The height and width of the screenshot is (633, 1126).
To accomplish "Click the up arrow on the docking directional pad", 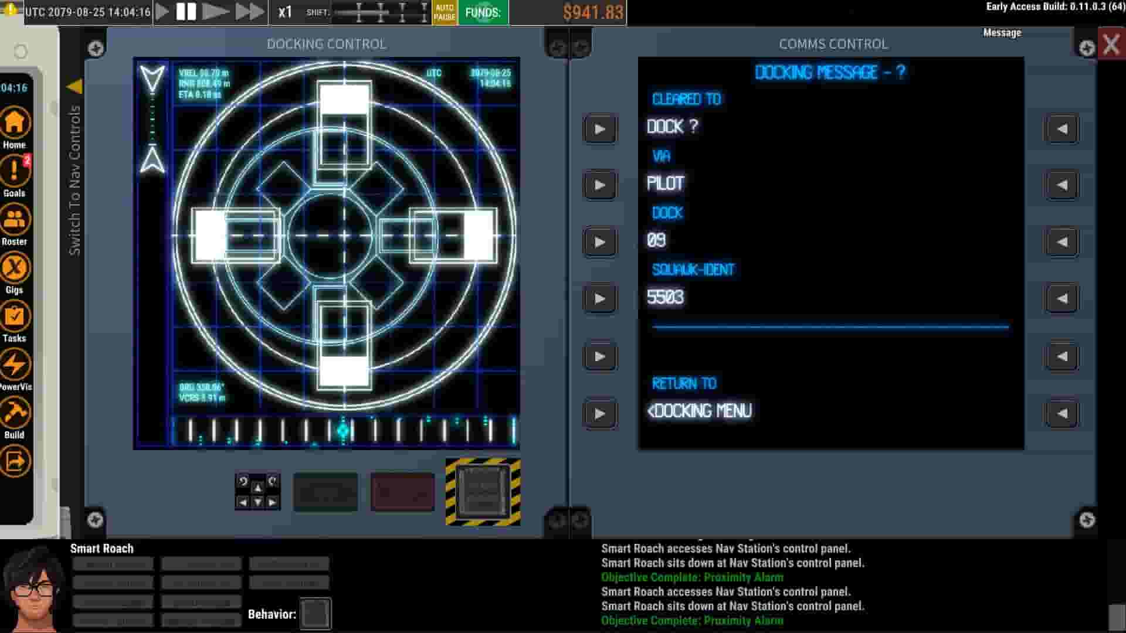I will coord(257,486).
